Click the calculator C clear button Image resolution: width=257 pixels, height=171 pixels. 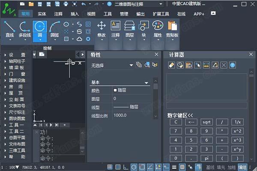pos(176,122)
